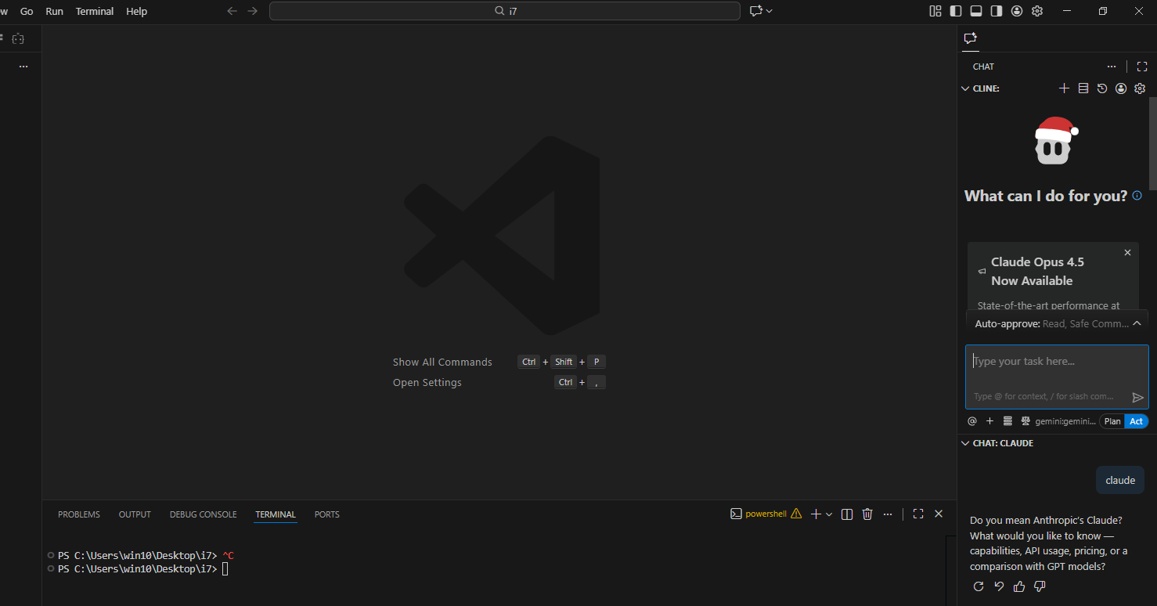Go forward with the right arrow

click(252, 11)
